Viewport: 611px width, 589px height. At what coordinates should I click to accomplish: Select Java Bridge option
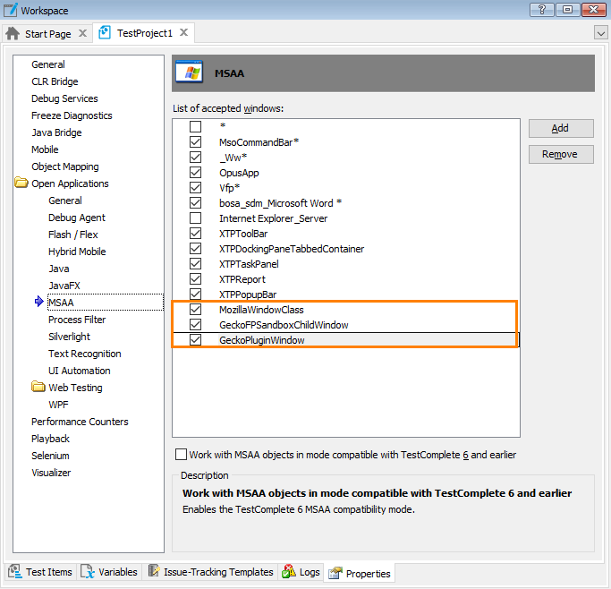point(56,132)
